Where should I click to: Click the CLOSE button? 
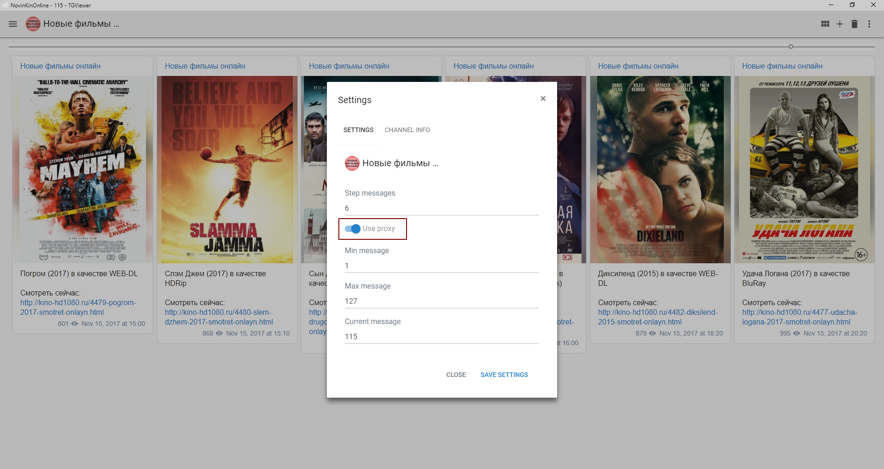tap(456, 375)
